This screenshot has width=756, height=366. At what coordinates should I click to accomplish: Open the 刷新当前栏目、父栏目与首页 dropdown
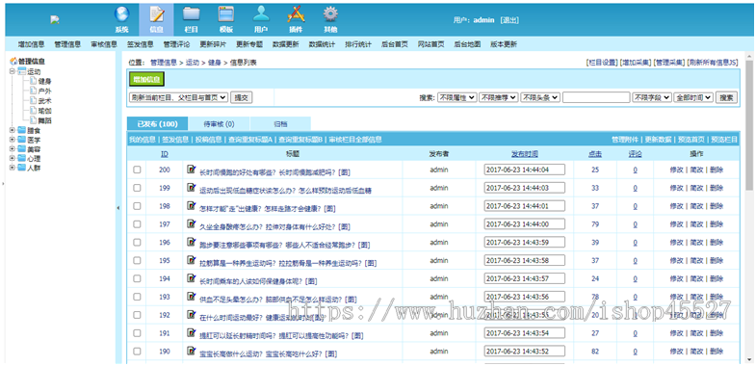(178, 97)
